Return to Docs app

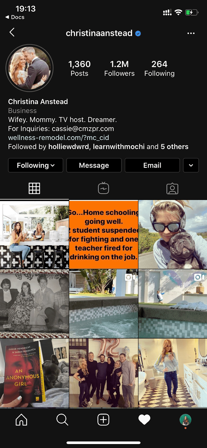(x=15, y=17)
